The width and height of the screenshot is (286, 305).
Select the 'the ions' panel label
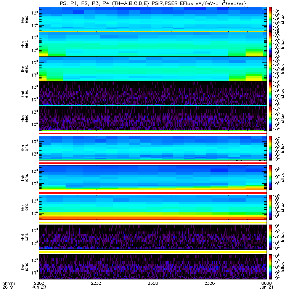coord(24,266)
